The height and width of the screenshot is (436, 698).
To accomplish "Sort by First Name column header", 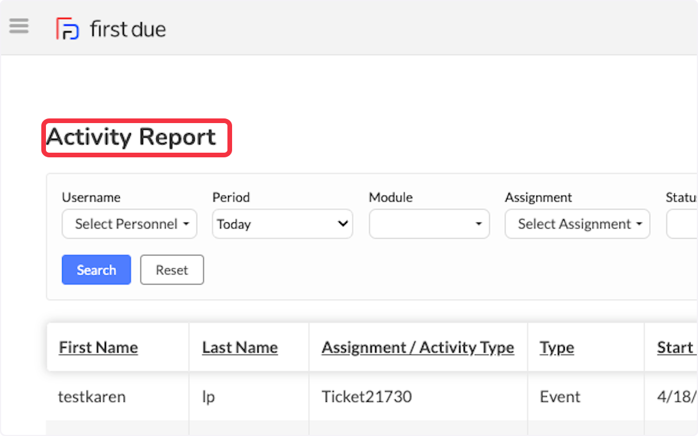I will [98, 347].
